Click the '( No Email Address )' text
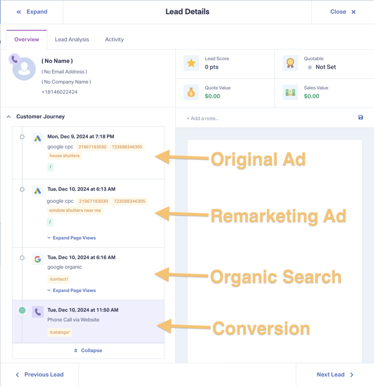374x387 pixels. (64, 72)
